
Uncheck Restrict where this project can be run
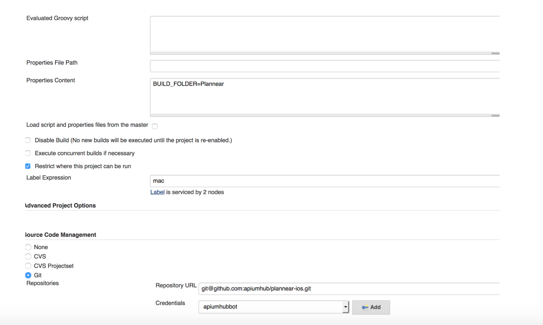click(x=28, y=166)
